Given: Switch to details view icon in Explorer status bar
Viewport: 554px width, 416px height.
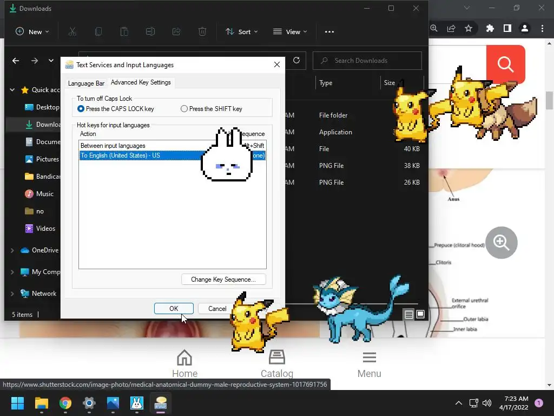Looking at the screenshot, I should 409,314.
